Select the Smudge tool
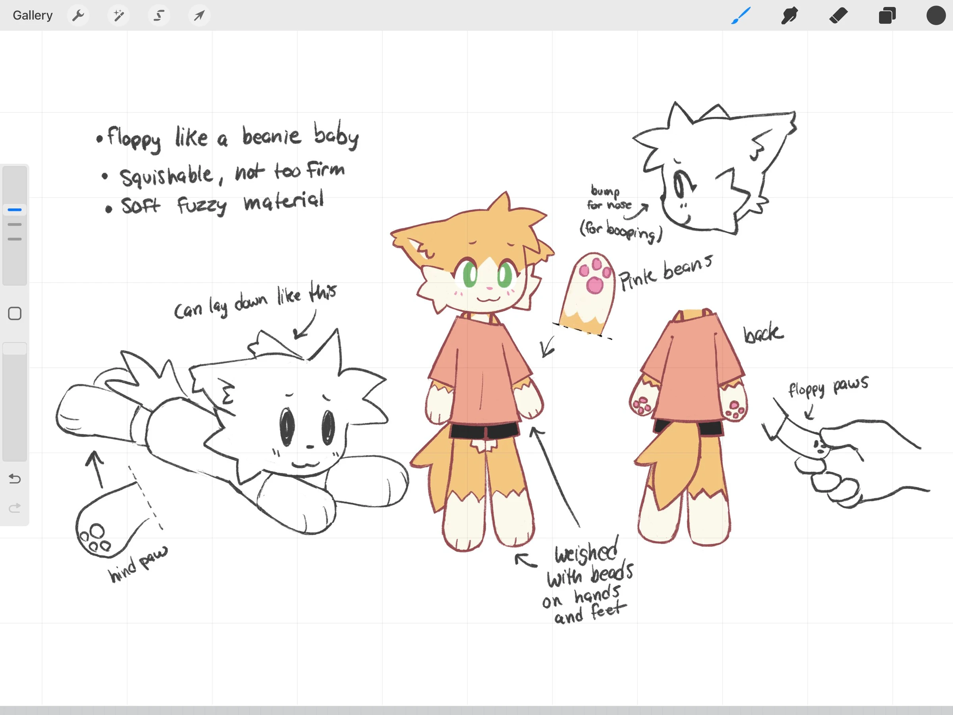Viewport: 953px width, 715px height. pos(789,16)
